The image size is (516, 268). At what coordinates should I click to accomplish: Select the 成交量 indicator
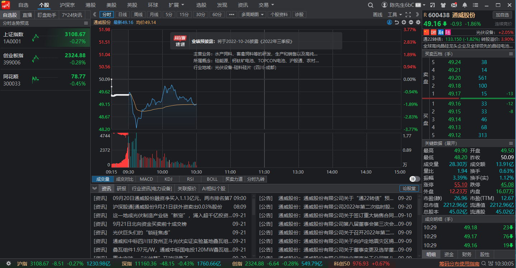[102, 179]
